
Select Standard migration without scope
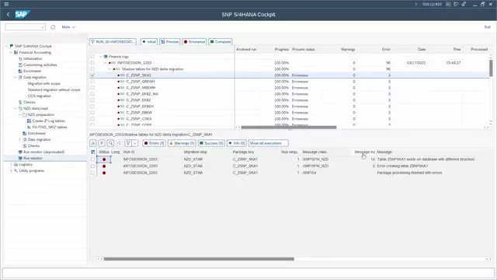coord(54,90)
